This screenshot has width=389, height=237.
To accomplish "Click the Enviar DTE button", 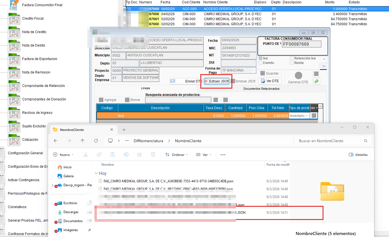I will 186,81.
